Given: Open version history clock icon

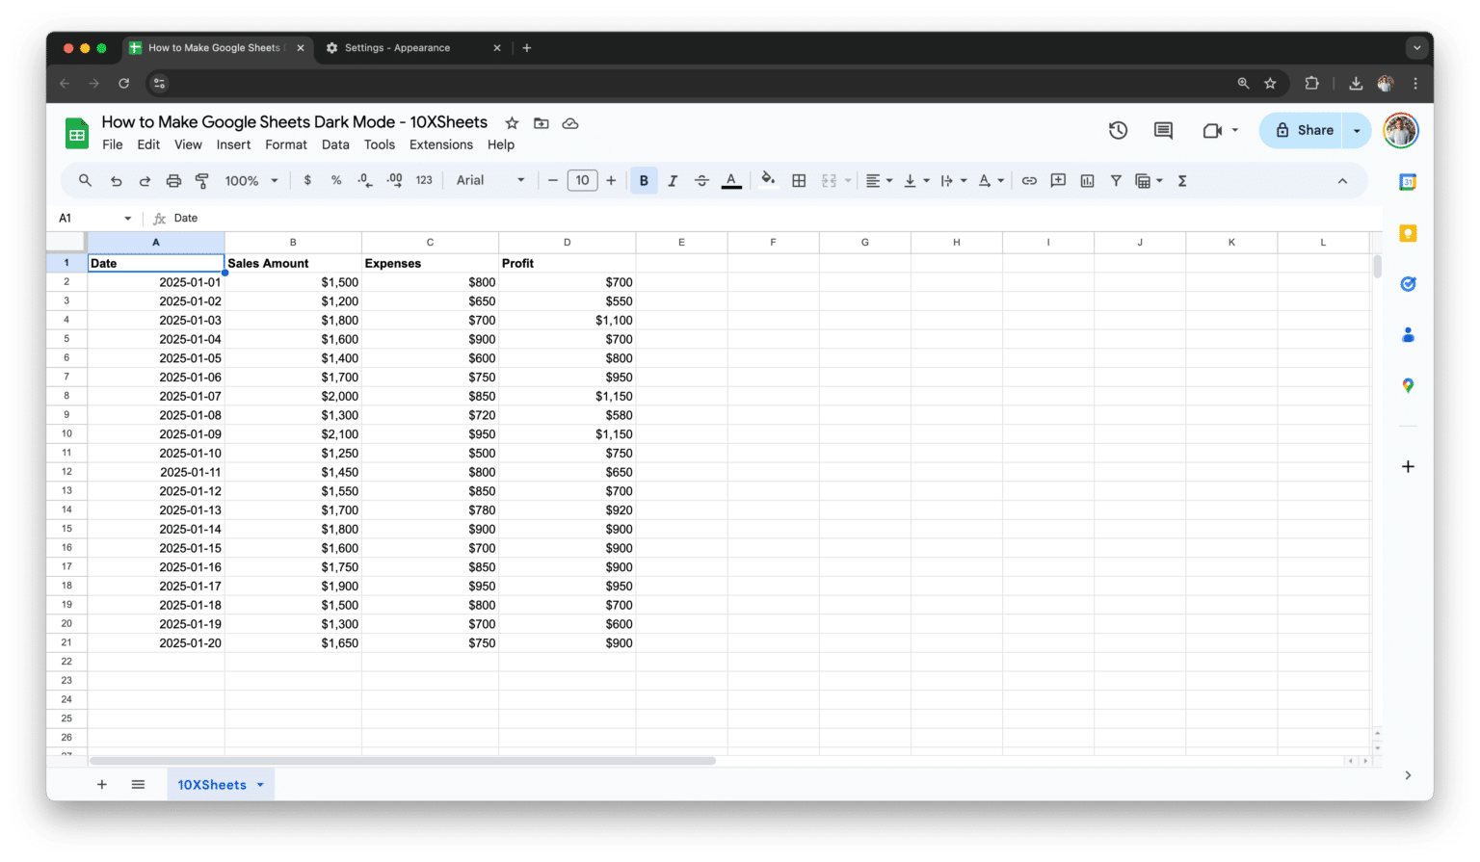Looking at the screenshot, I should tap(1118, 130).
